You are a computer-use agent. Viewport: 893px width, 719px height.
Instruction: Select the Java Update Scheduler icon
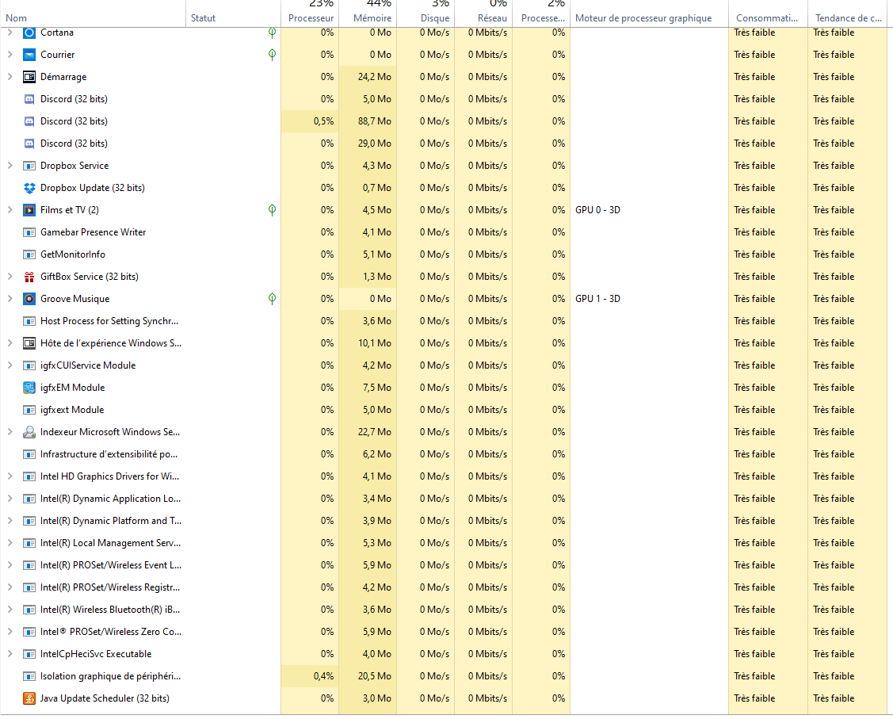click(x=29, y=698)
